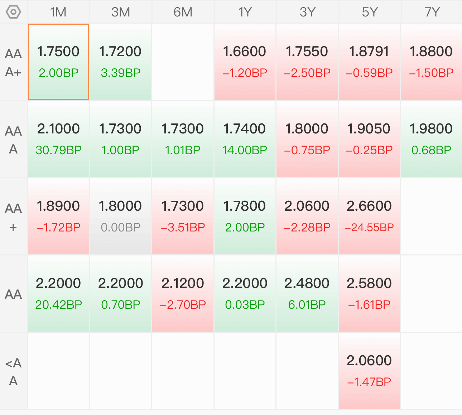This screenshot has height=415, width=462.
Task: Open the hexagon settings icon
Action: [x=13, y=12]
